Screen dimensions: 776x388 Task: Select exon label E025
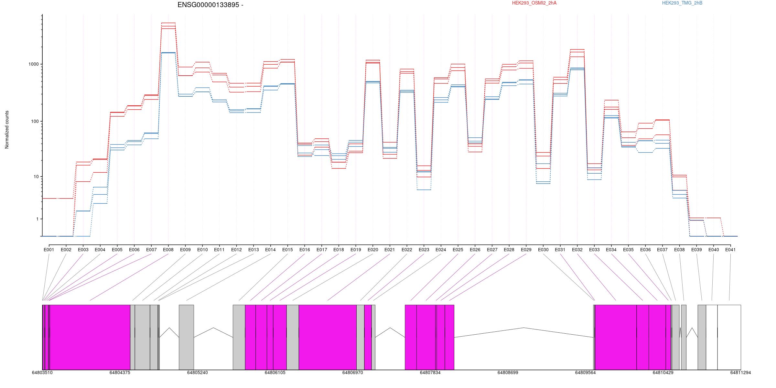(458, 250)
